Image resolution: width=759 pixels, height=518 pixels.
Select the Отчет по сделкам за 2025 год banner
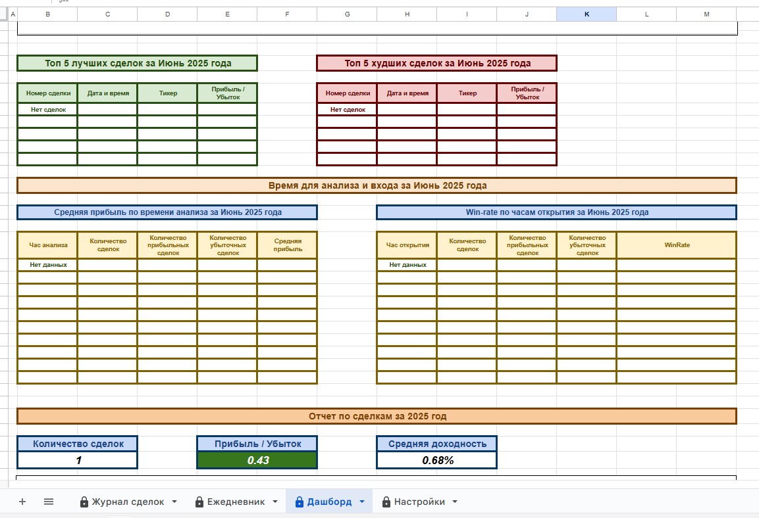tap(377, 416)
